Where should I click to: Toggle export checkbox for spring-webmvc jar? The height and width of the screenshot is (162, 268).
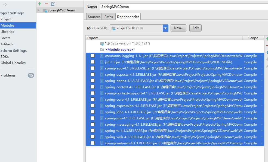pyautogui.click(x=93, y=143)
